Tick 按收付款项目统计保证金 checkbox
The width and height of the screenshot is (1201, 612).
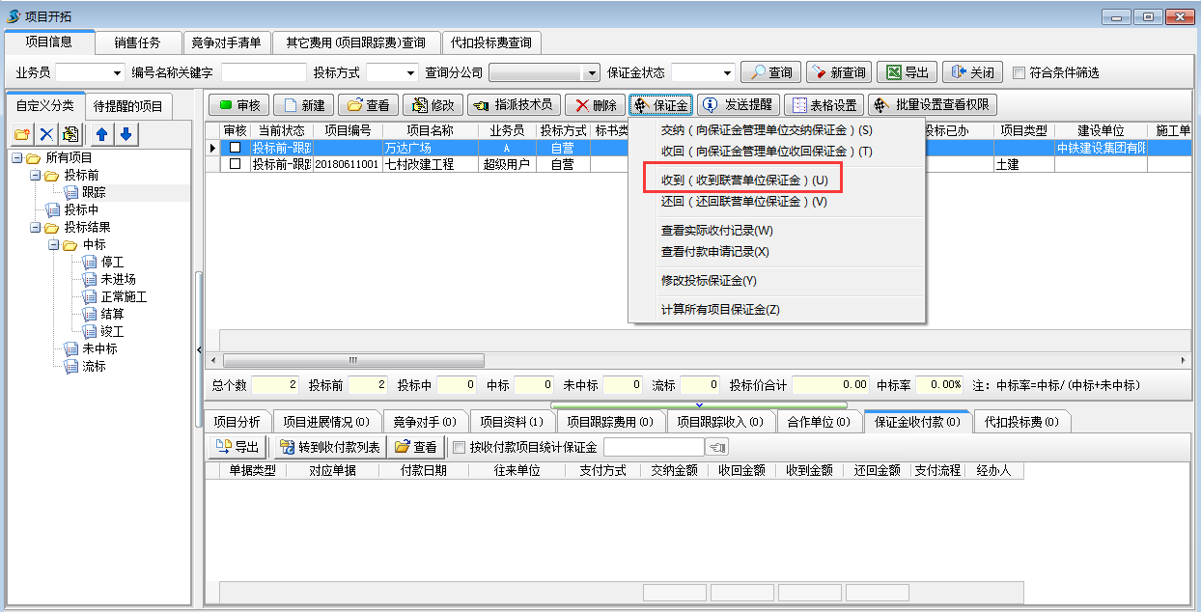point(460,447)
